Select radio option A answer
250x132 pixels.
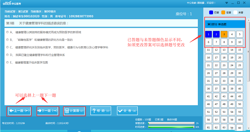(7, 32)
